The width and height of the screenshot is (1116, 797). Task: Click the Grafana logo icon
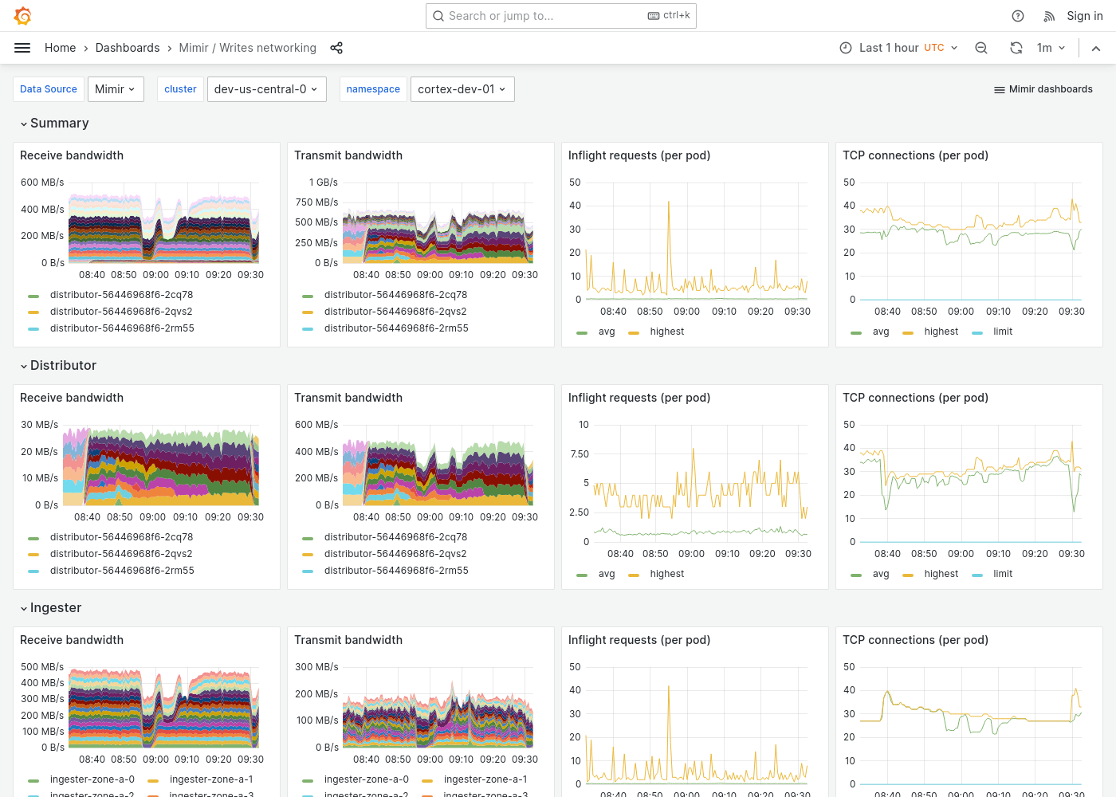[22, 15]
